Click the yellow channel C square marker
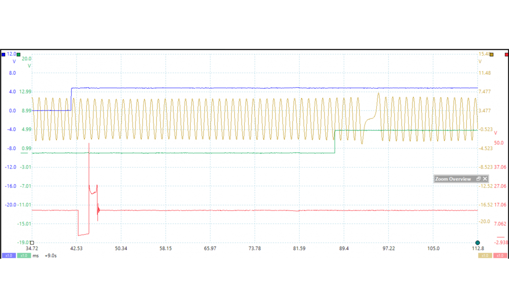The height and width of the screenshot is (308, 509). click(x=492, y=55)
